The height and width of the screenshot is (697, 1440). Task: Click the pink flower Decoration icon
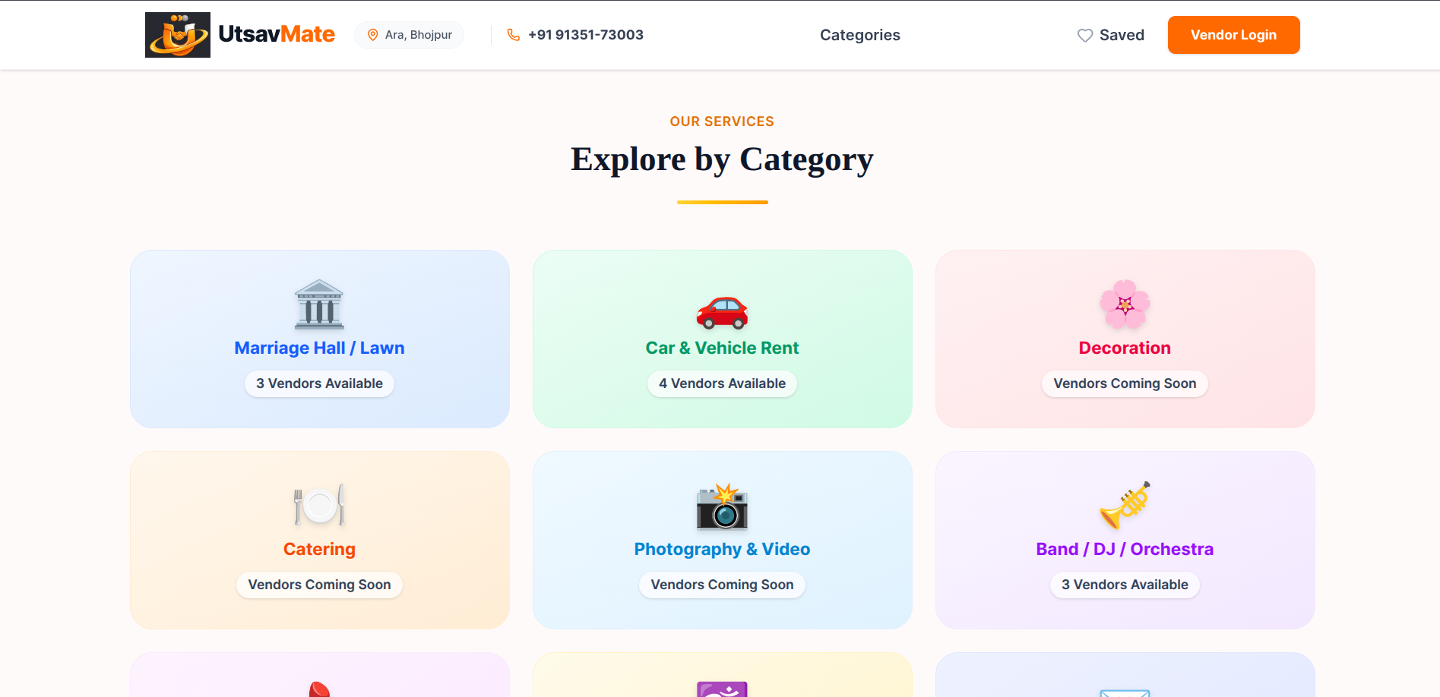coord(1125,304)
